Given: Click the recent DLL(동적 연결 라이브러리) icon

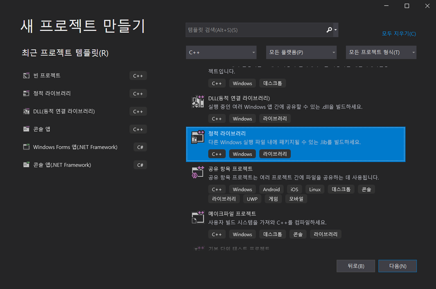Looking at the screenshot, I should (26, 112).
